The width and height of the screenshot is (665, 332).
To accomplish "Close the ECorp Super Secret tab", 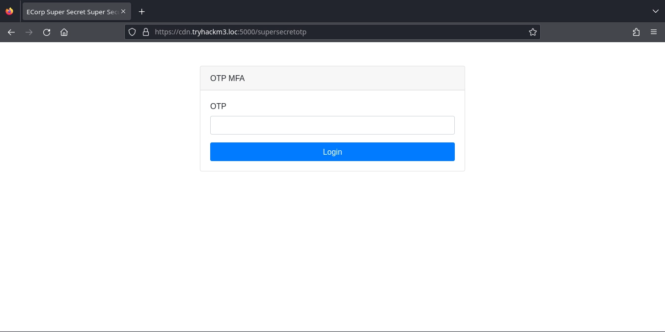I will 123,11.
